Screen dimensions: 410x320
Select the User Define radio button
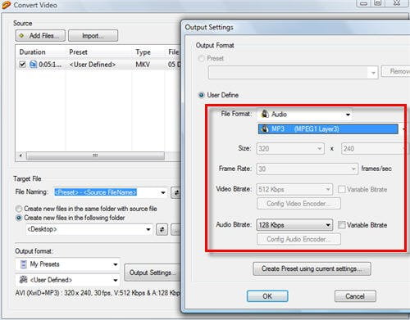click(x=201, y=95)
